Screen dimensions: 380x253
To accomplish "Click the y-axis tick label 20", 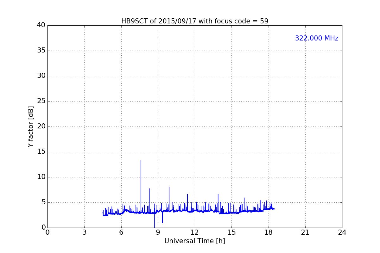I will pos(41,126).
